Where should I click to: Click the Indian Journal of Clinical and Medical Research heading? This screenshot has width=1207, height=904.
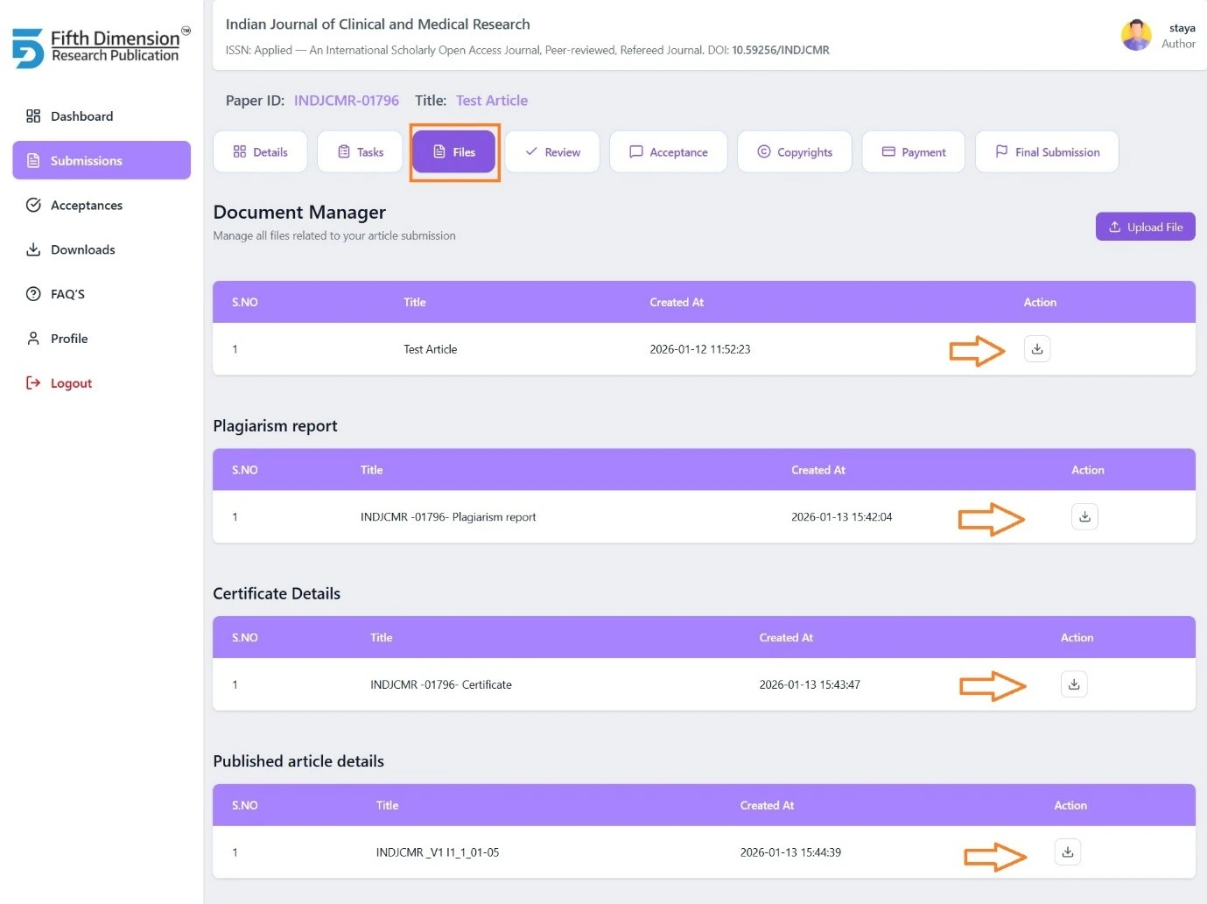(x=378, y=25)
